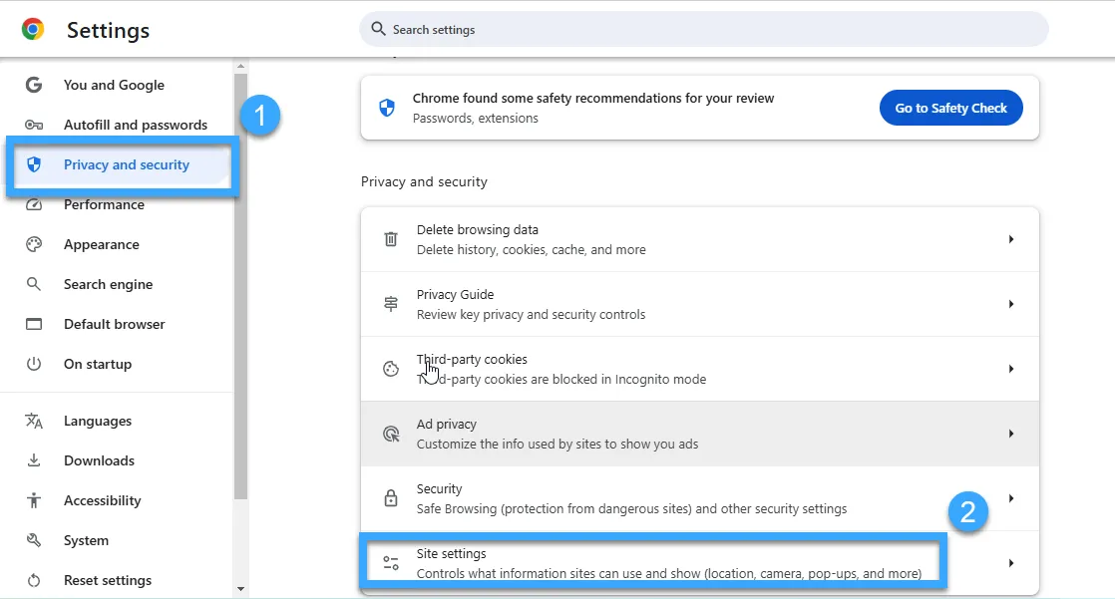Viewport: 1115px width, 599px height.
Task: Click the Settings page title
Action: point(108,30)
